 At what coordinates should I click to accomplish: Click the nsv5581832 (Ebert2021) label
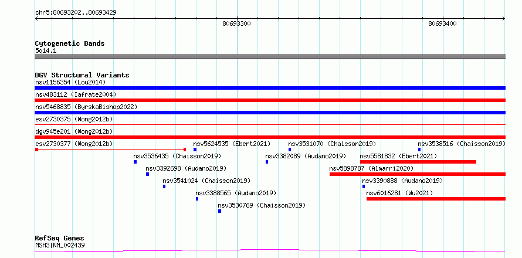click(x=398, y=156)
